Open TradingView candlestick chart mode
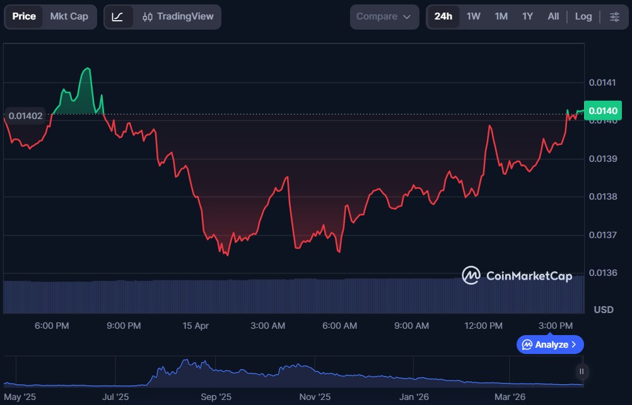This screenshot has width=632, height=405. coord(178,17)
